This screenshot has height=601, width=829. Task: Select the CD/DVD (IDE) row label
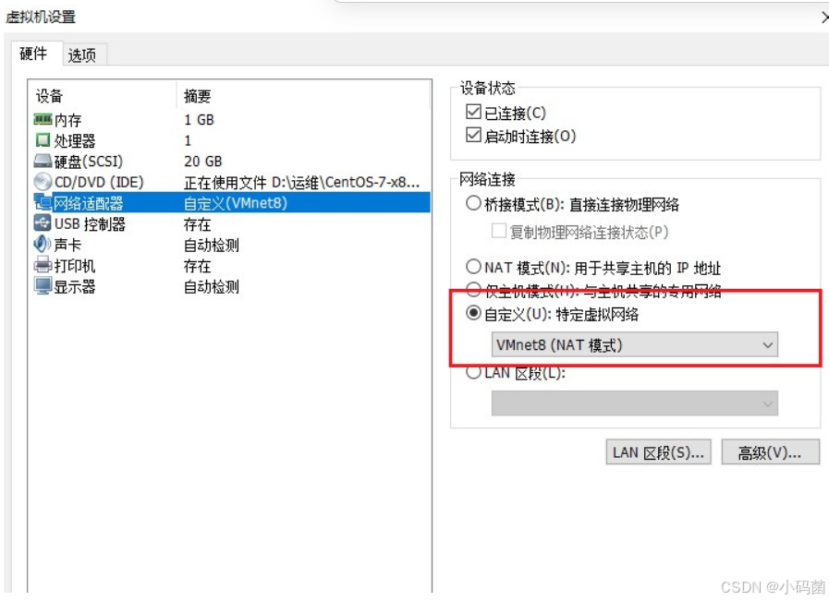99,182
